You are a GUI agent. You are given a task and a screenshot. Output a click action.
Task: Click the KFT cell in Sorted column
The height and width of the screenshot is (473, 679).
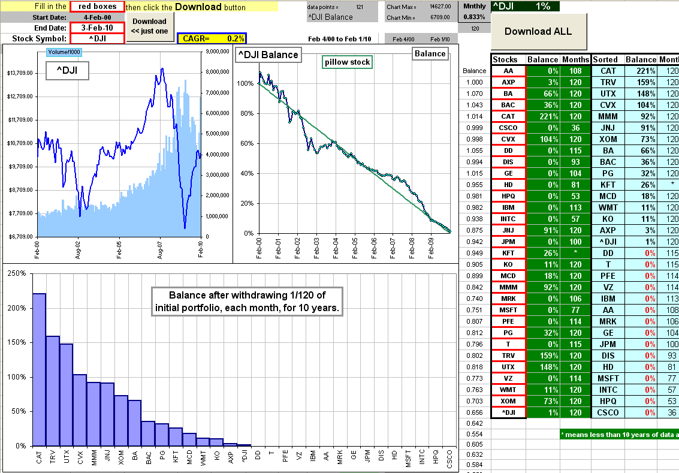pos(608,185)
